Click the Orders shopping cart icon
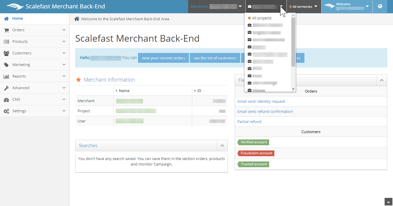The image size is (393, 206). coord(6,30)
